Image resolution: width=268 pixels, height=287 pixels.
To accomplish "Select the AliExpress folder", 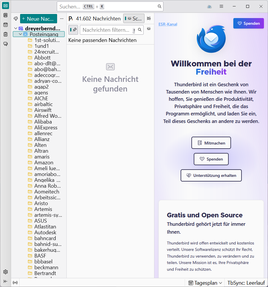I will coord(46,128).
